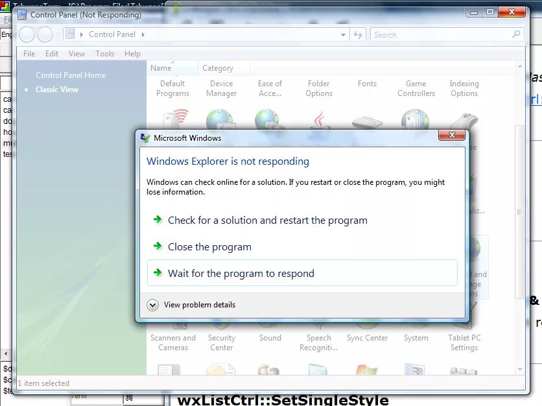The height and width of the screenshot is (406, 542).
Task: Click the Keyboard icon
Action: [x=367, y=123]
